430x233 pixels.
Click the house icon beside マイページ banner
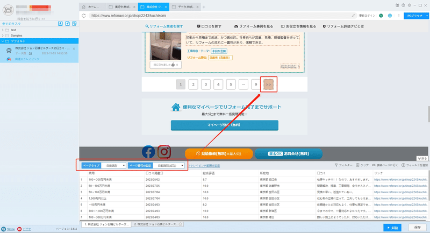click(176, 107)
